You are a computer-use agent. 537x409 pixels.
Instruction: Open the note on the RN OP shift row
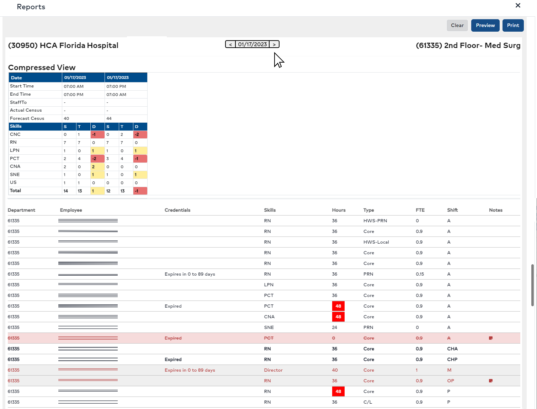(491, 381)
